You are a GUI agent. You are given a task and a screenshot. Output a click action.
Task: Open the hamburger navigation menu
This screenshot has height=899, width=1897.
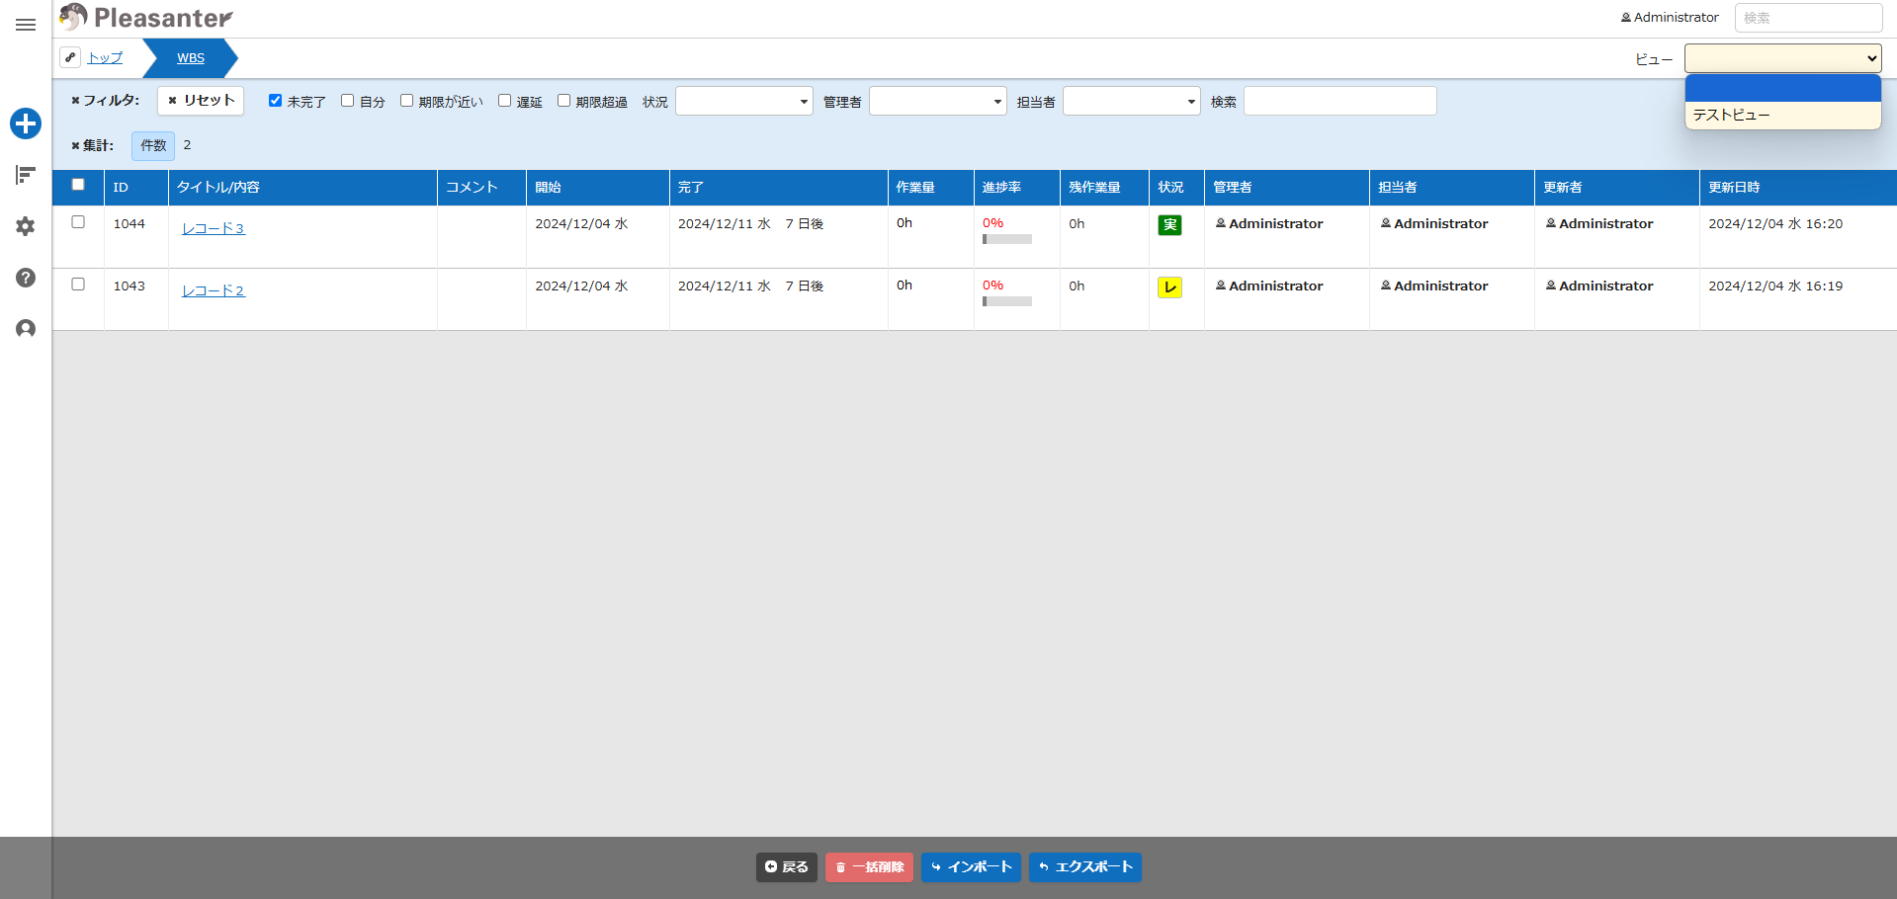coord(26,25)
